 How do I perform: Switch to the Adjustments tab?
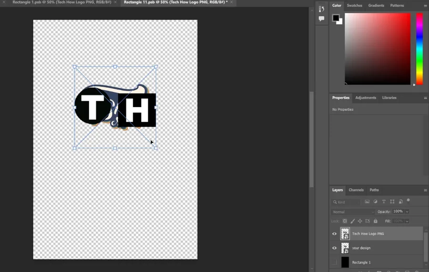(366, 97)
